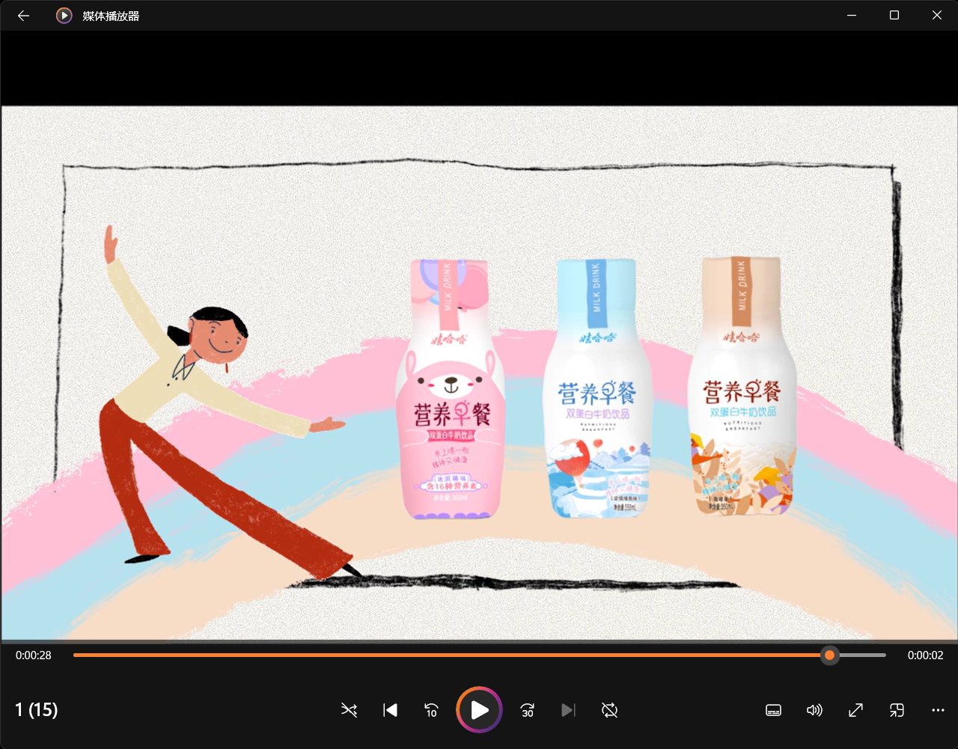Enter full screen mode
The width and height of the screenshot is (958, 749).
(855, 710)
